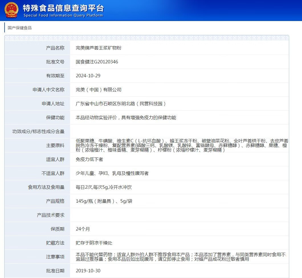Click the 产品名称 row label
The height and width of the screenshot is (278, 302).
(55, 48)
